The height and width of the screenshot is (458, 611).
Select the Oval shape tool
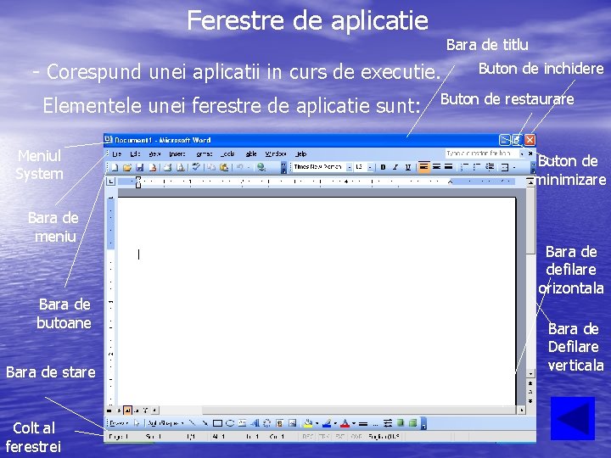point(230,423)
